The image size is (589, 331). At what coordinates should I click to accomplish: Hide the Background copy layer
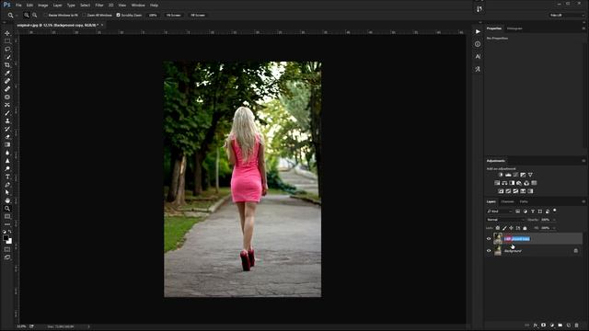489,239
